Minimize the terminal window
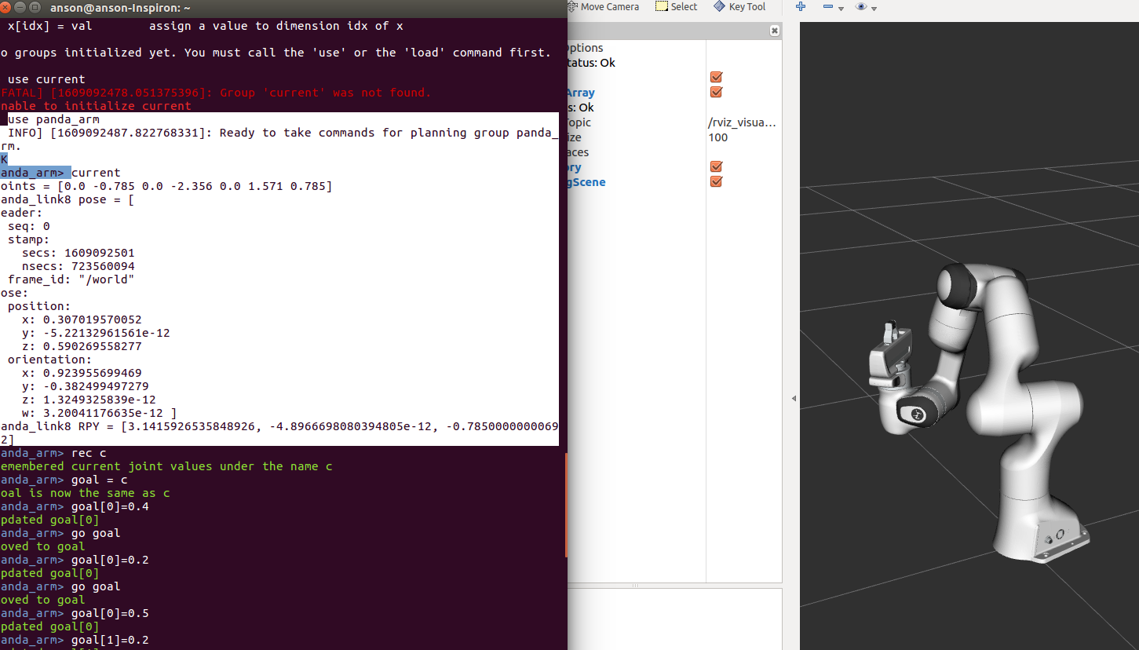The width and height of the screenshot is (1139, 650). pyautogui.click(x=20, y=8)
